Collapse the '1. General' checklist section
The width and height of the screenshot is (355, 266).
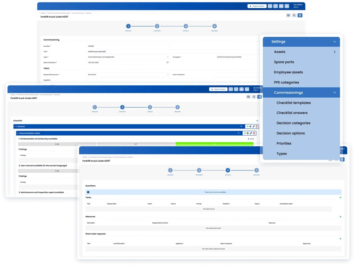241,127
